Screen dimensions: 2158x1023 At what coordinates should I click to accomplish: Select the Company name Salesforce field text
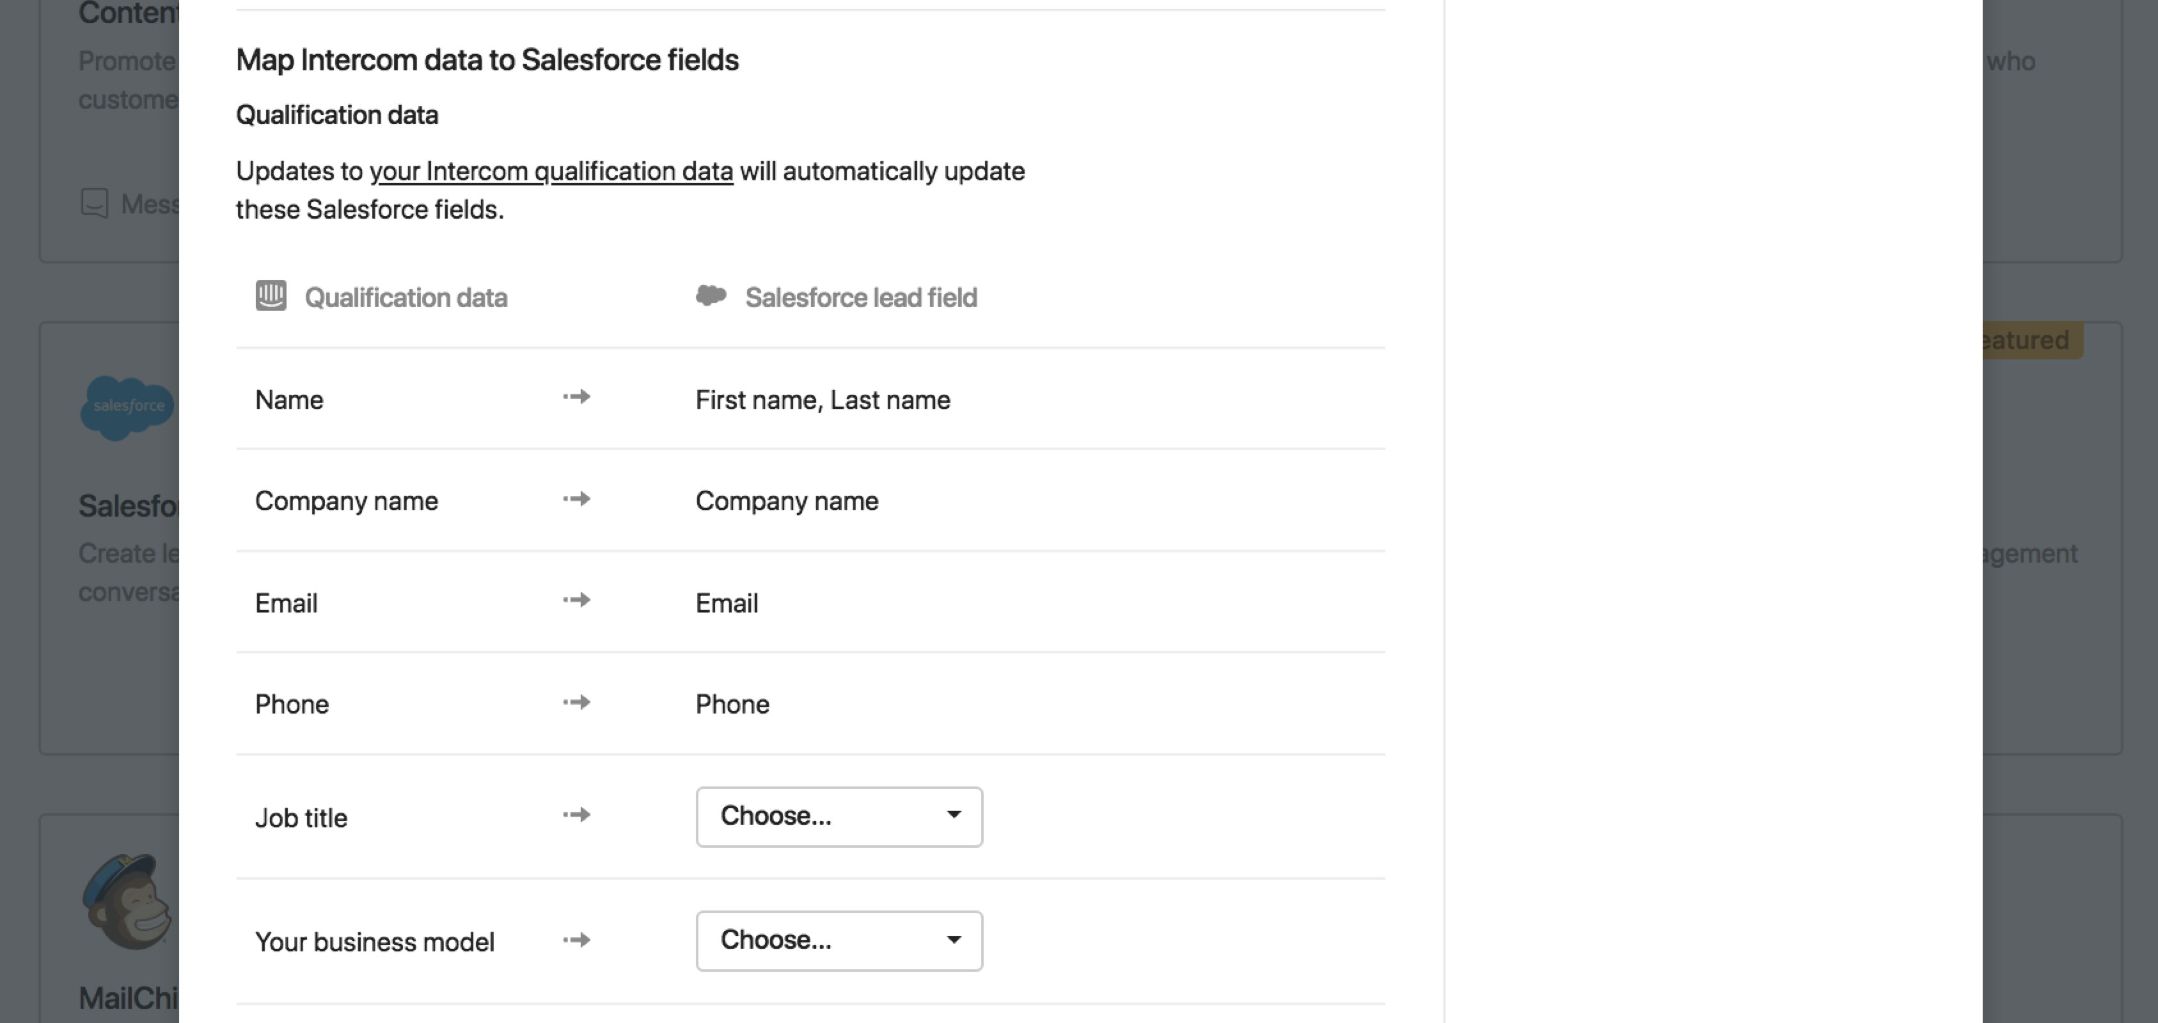786,501
